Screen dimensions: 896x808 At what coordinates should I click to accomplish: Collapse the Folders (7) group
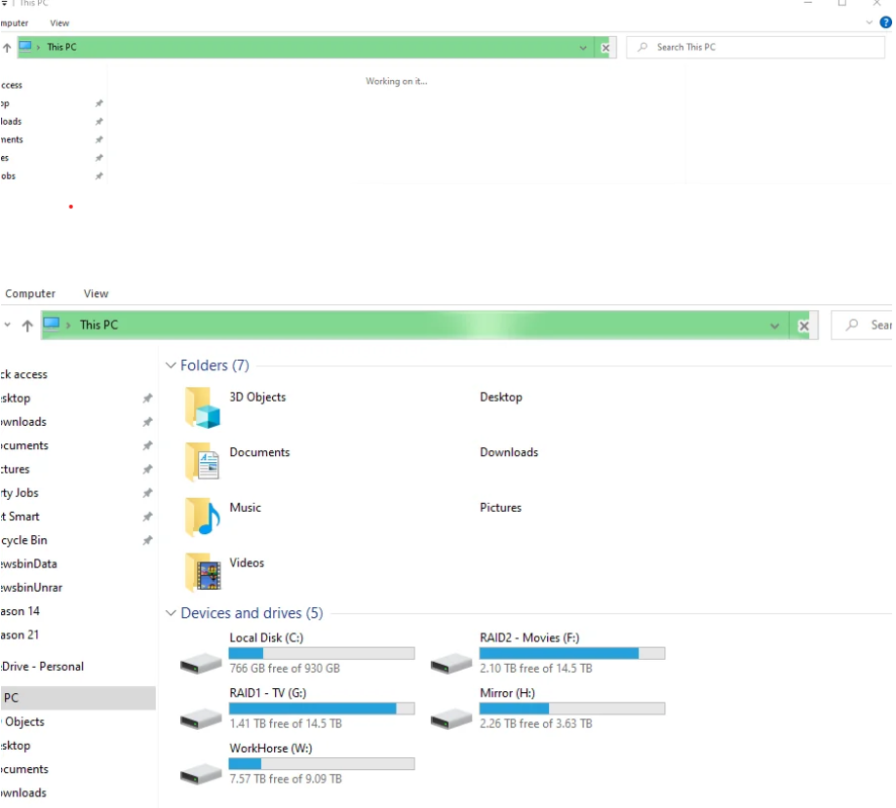(x=171, y=366)
